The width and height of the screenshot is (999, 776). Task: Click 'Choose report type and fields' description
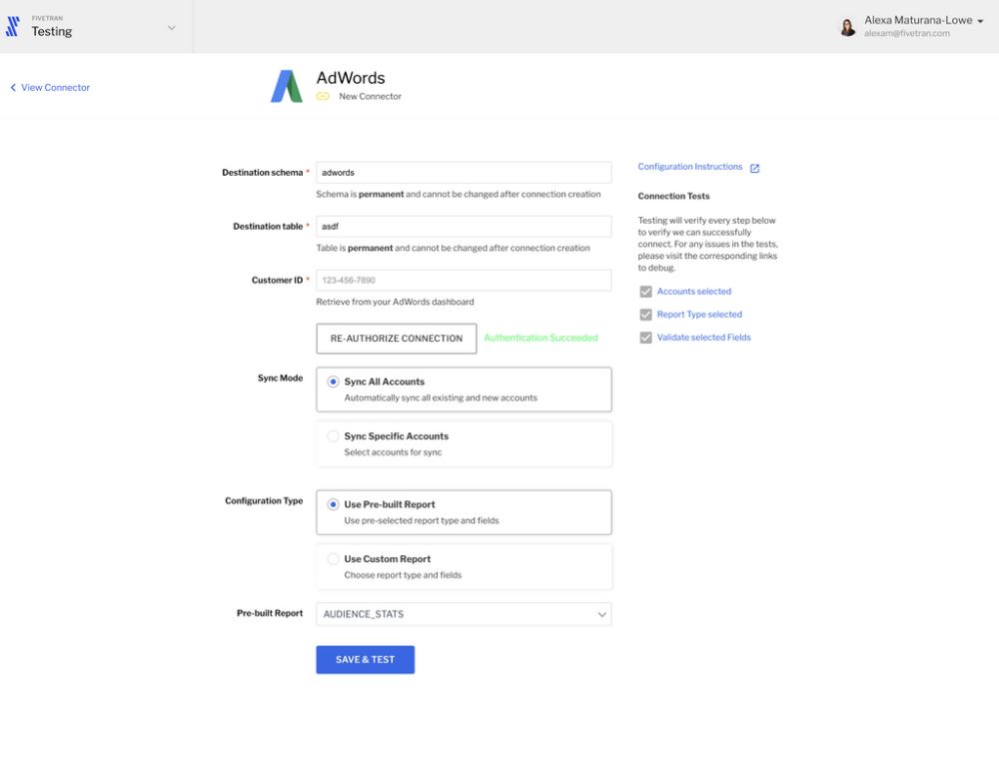tap(403, 575)
